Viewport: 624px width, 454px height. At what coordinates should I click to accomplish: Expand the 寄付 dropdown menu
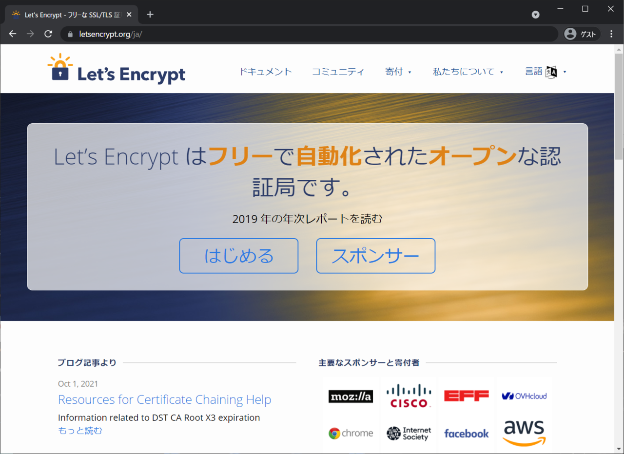(x=398, y=72)
